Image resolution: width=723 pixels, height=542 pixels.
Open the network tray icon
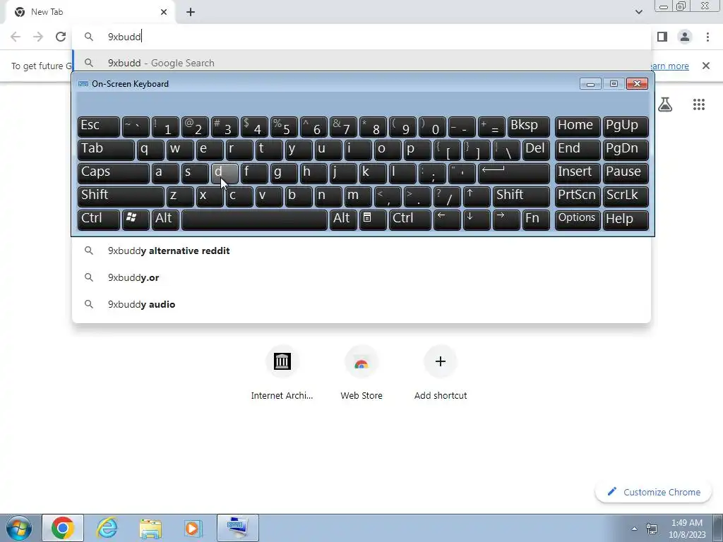click(x=652, y=529)
